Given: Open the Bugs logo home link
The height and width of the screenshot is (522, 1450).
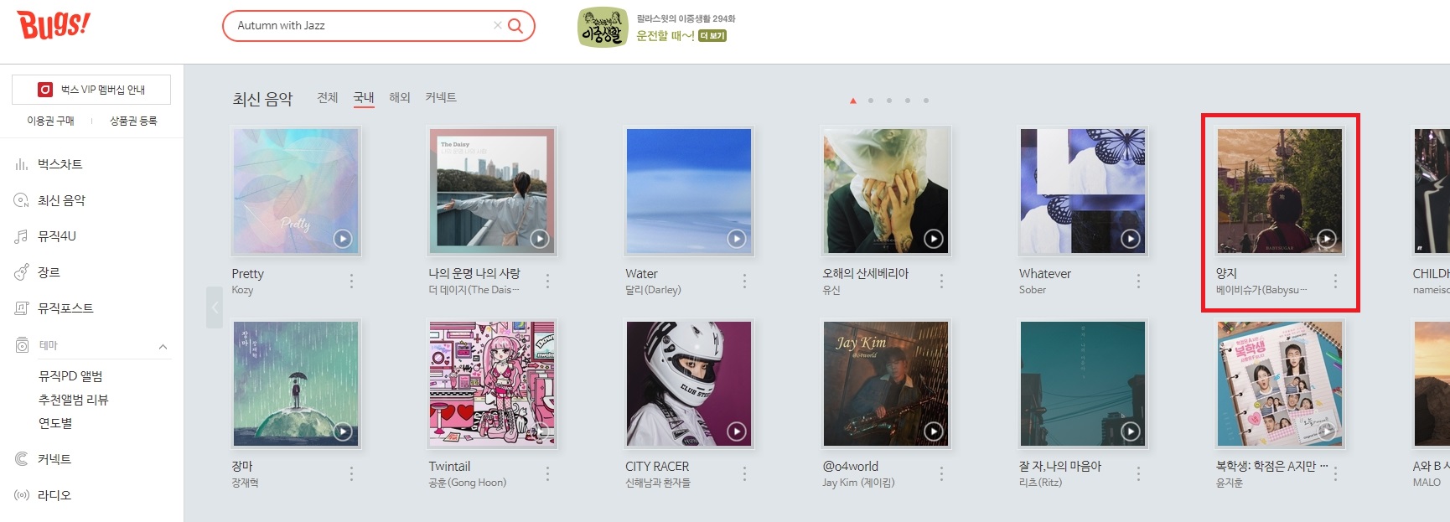Looking at the screenshot, I should coord(54,25).
